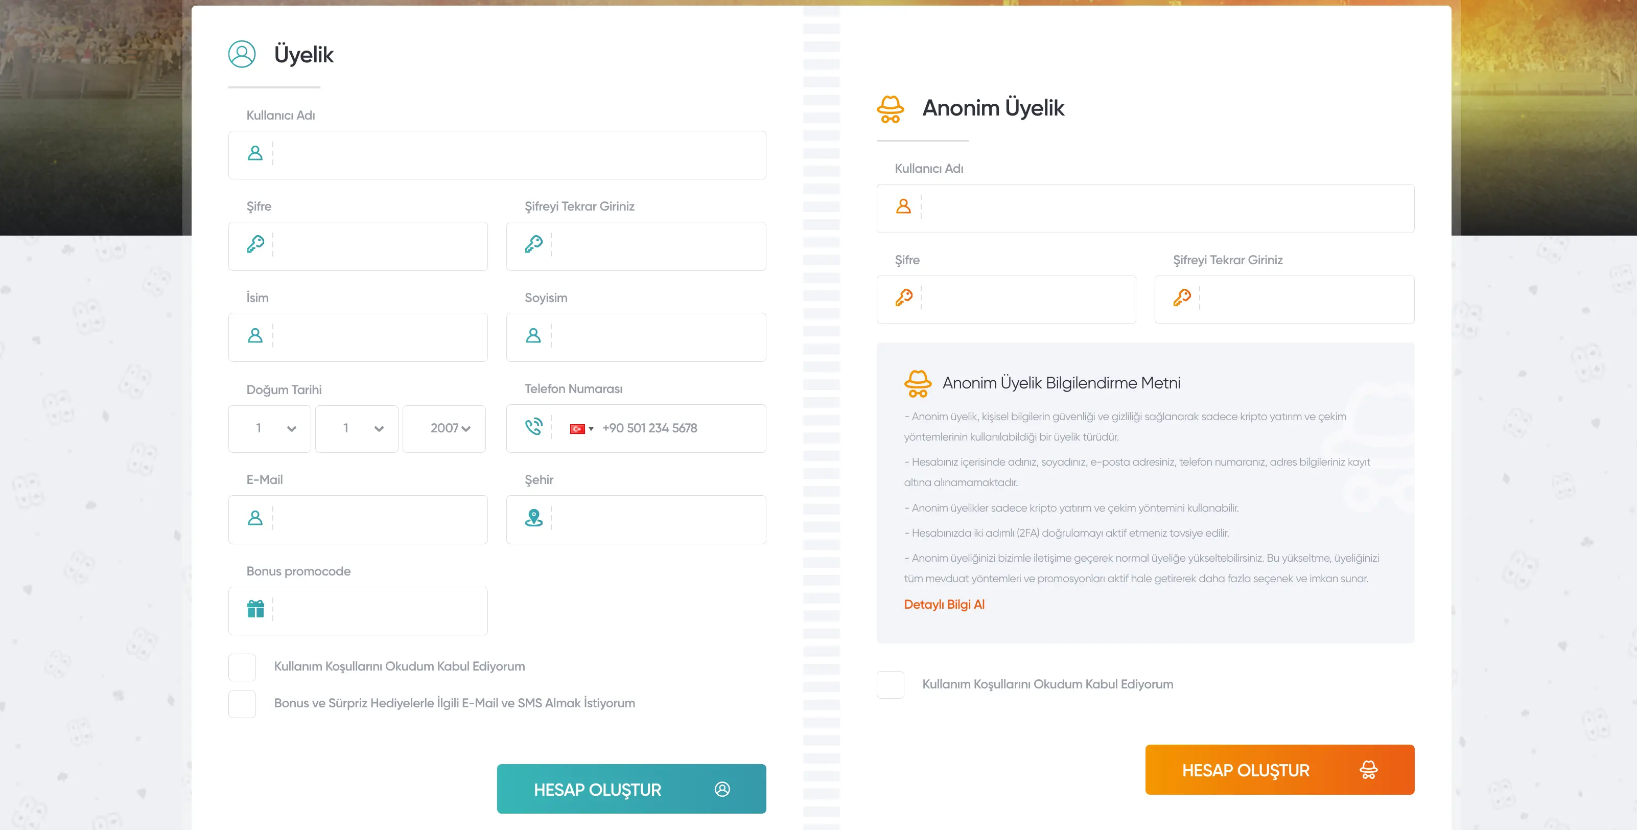Click the map pin icon in Şehir field
This screenshot has width=1637, height=830.
[x=534, y=518]
